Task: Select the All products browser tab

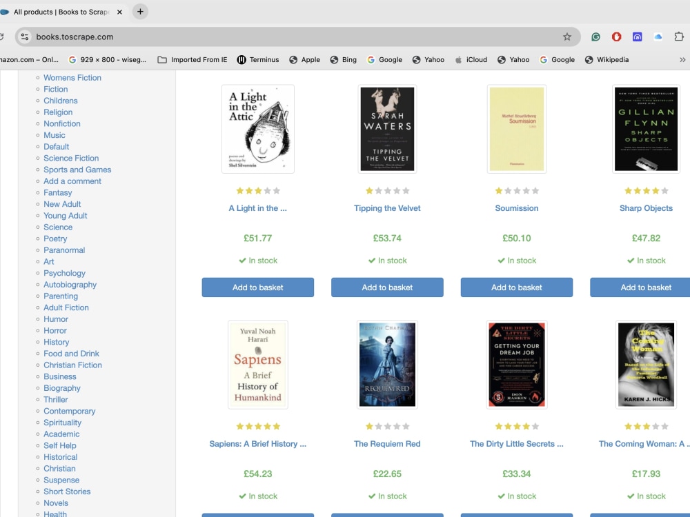Action: click(x=61, y=12)
